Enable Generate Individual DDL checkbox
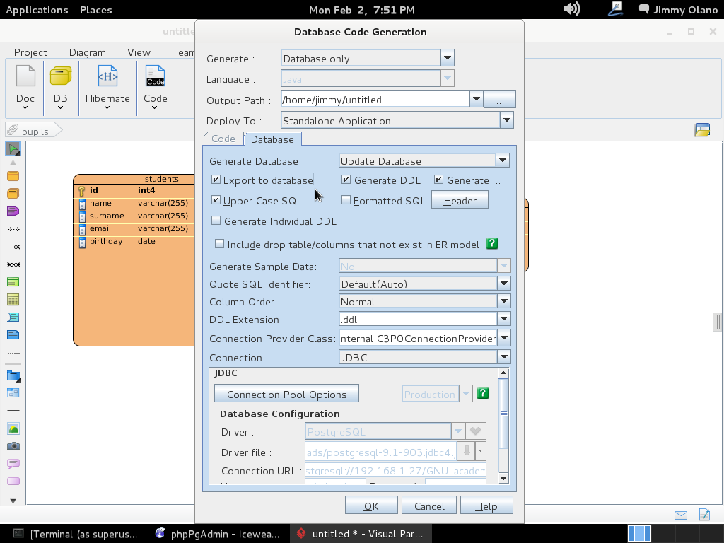Viewport: 724px width, 543px height. point(216,221)
